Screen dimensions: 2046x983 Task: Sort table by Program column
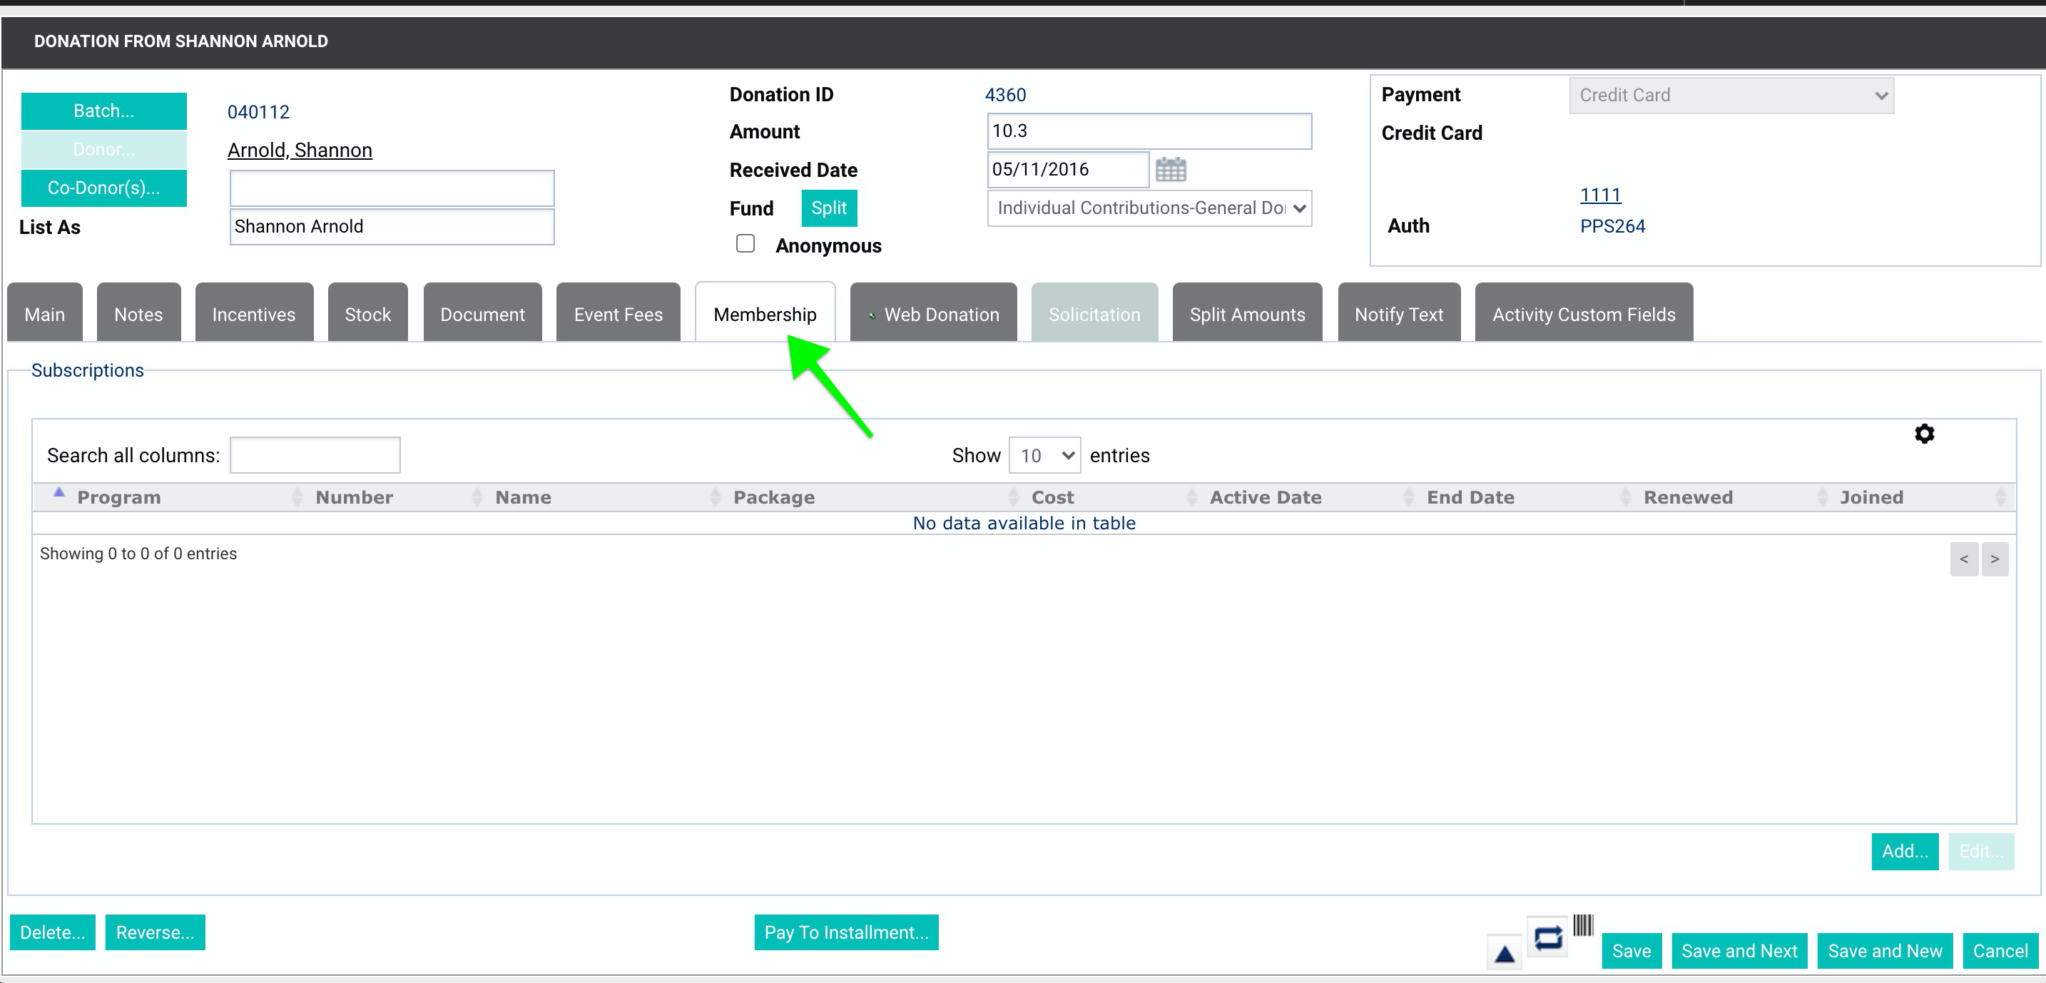[x=119, y=497]
